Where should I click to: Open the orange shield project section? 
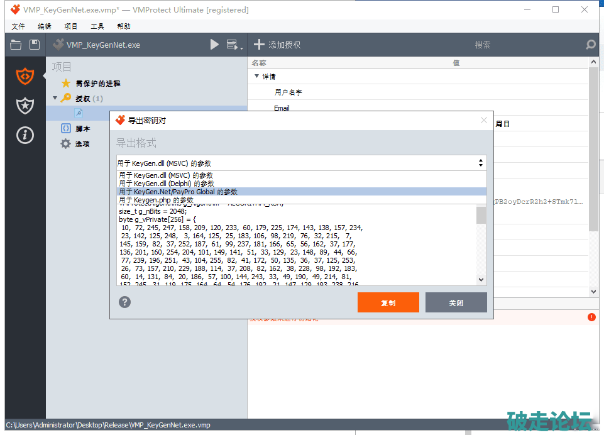pyautogui.click(x=25, y=76)
